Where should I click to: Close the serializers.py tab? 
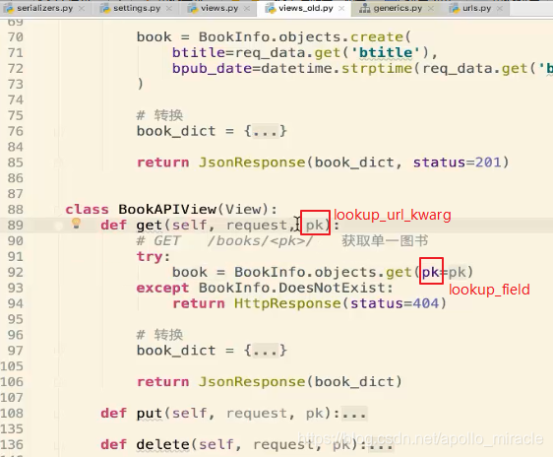(82, 9)
